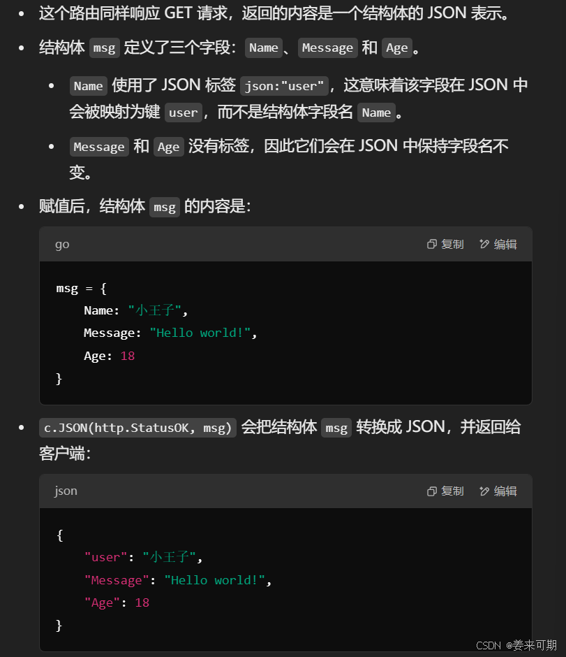This screenshot has width=566, height=657.
Task: Select the clipboard icon beside 复制 for go snippet
Action: point(432,243)
